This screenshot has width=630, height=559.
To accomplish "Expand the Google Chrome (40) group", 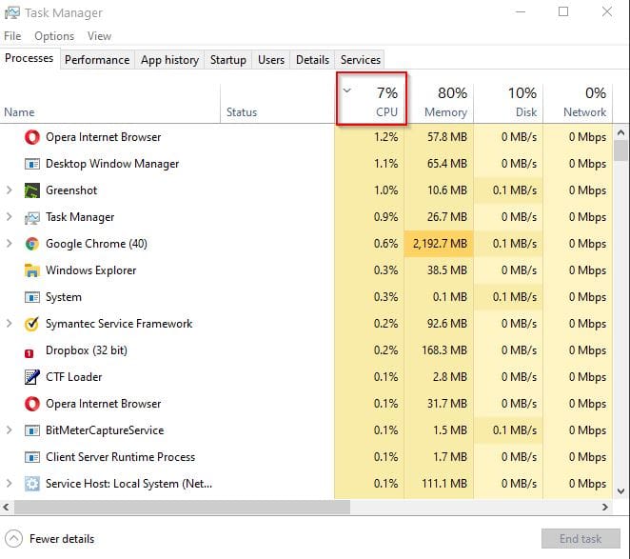I will [x=10, y=244].
